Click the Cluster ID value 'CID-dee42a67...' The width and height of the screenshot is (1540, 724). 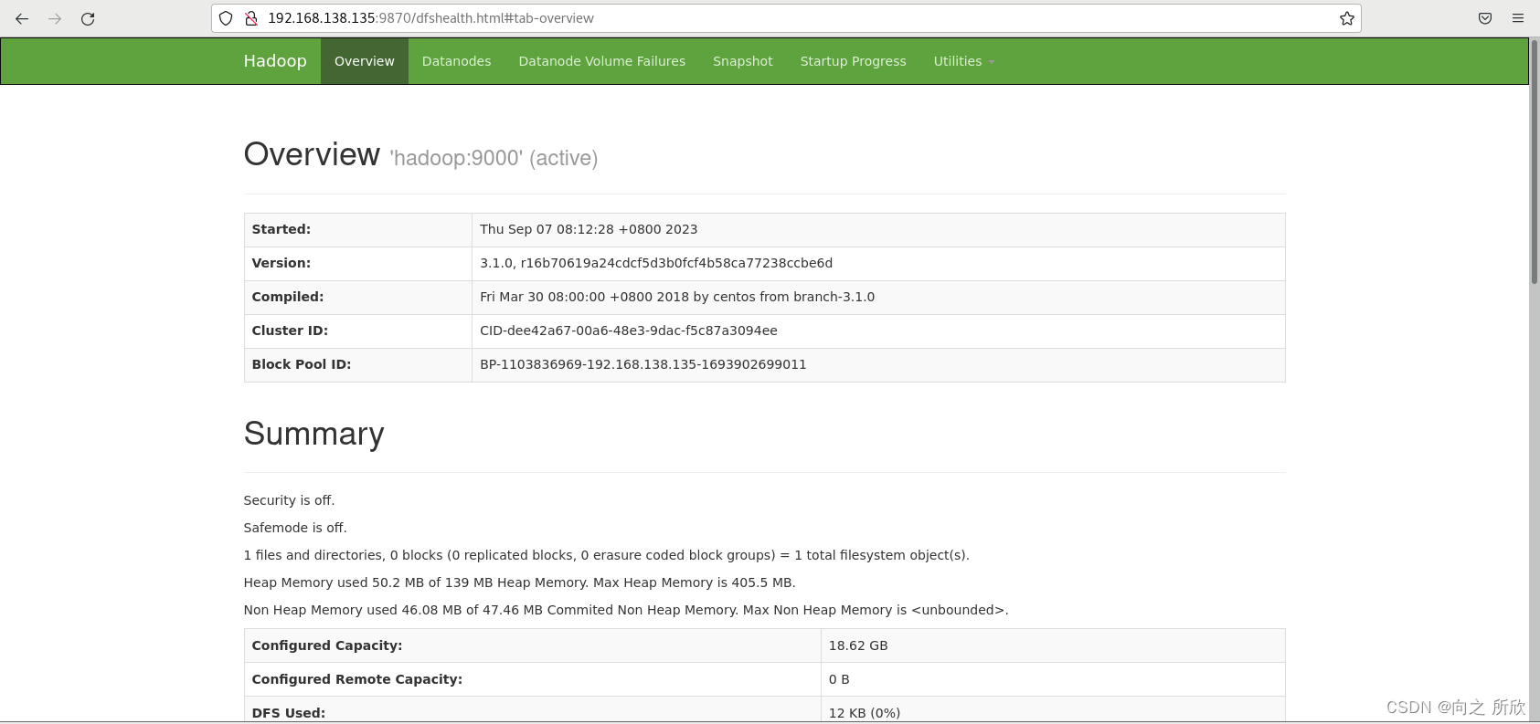point(629,331)
